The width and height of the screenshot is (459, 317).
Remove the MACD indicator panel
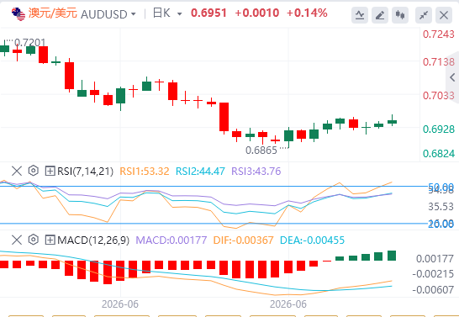(17, 240)
